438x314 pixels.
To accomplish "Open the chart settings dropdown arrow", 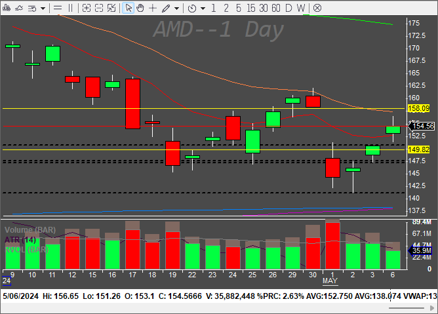I will click(42, 8).
